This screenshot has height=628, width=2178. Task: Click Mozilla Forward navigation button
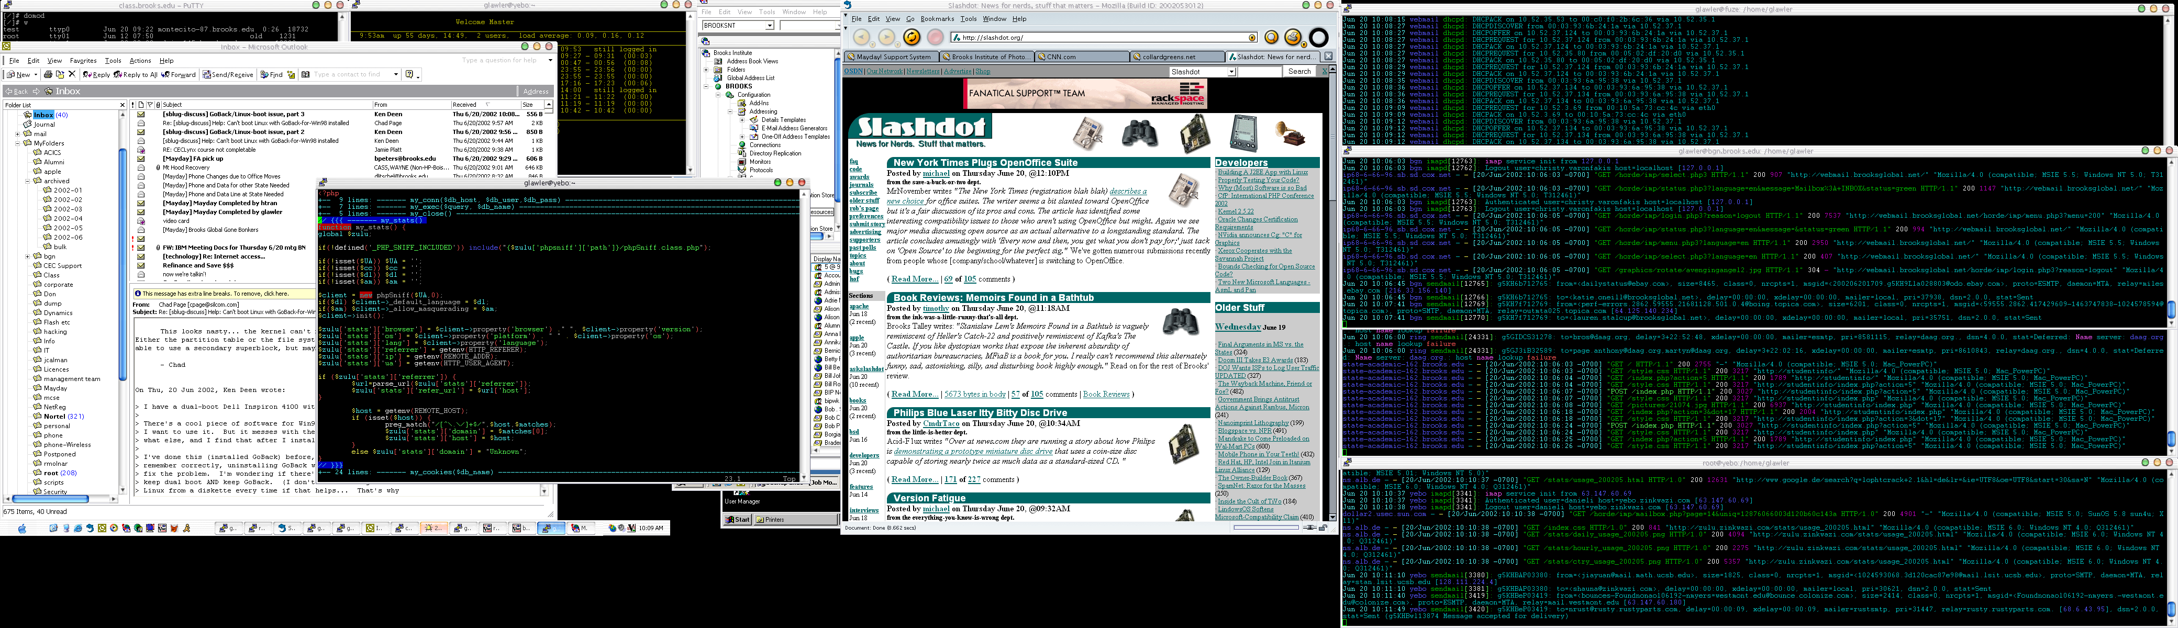(887, 37)
